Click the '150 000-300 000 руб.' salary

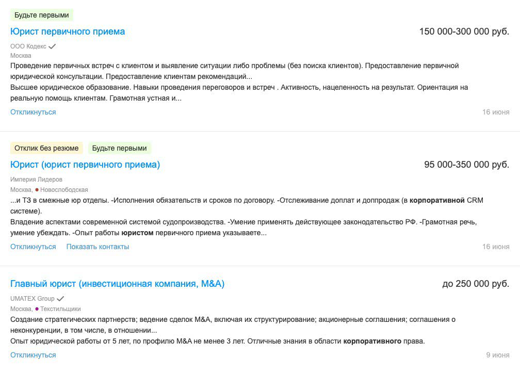pos(464,31)
